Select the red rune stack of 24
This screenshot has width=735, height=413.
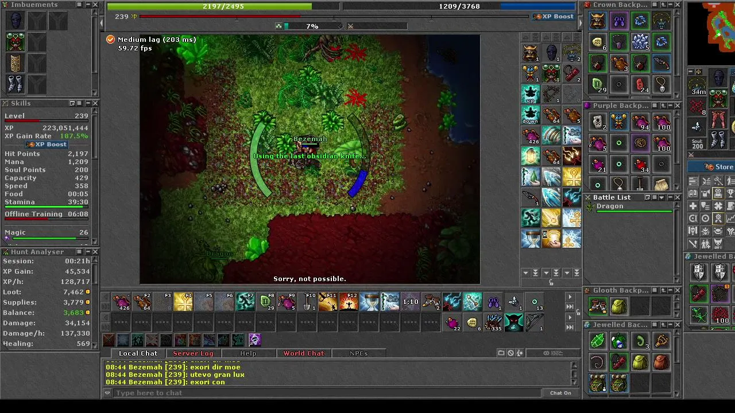[x=640, y=85]
